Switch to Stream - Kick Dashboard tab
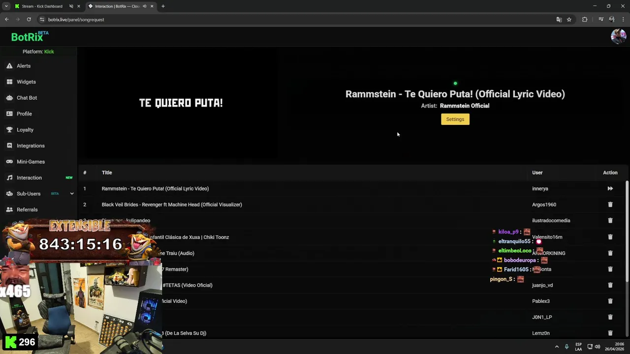The width and height of the screenshot is (630, 354). [42, 6]
